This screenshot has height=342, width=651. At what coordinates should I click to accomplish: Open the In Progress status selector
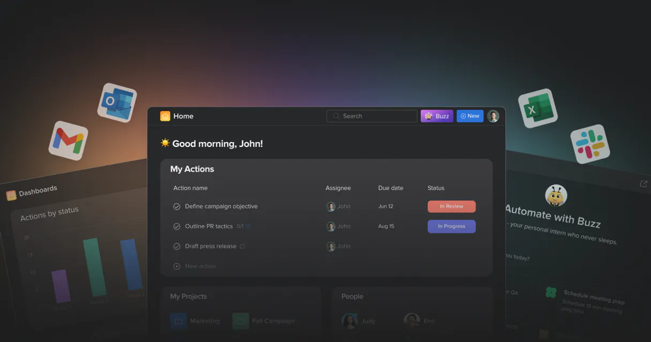[451, 226]
